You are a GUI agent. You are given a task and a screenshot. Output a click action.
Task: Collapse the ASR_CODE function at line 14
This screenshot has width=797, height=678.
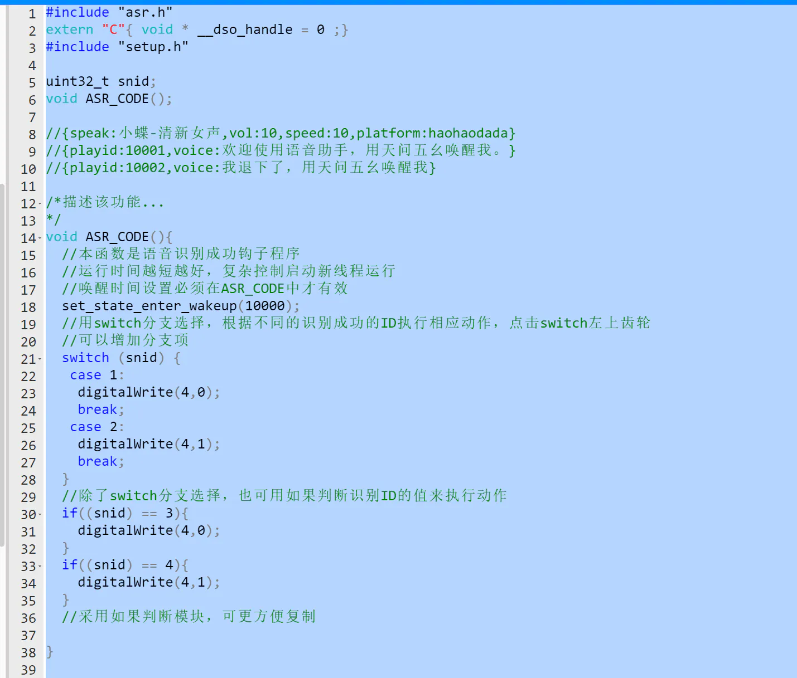point(40,238)
